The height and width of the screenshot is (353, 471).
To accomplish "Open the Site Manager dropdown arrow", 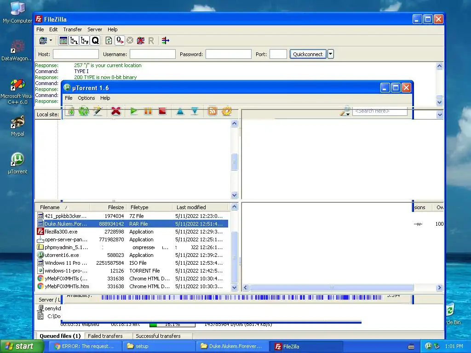I will pos(51,40).
